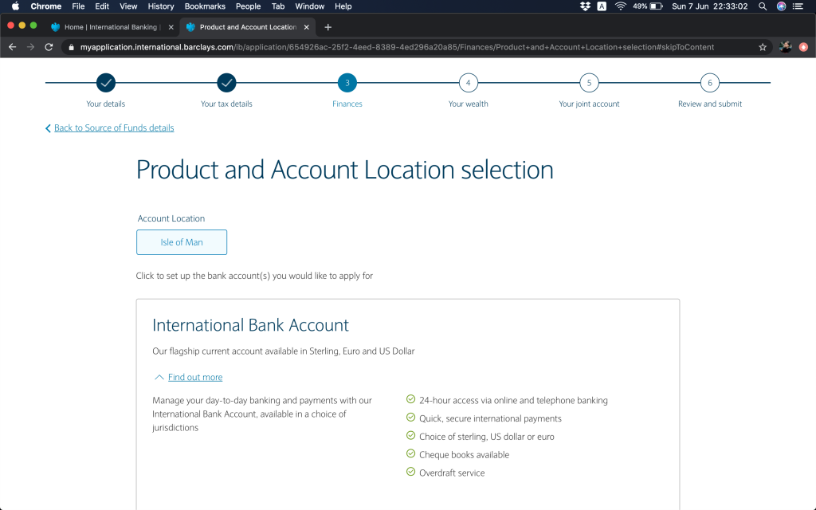
Task: Go to step 4 Your wealth
Action: (468, 83)
